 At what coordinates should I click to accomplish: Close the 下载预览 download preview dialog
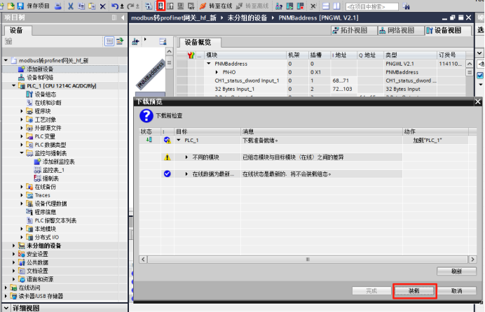pos(478,101)
